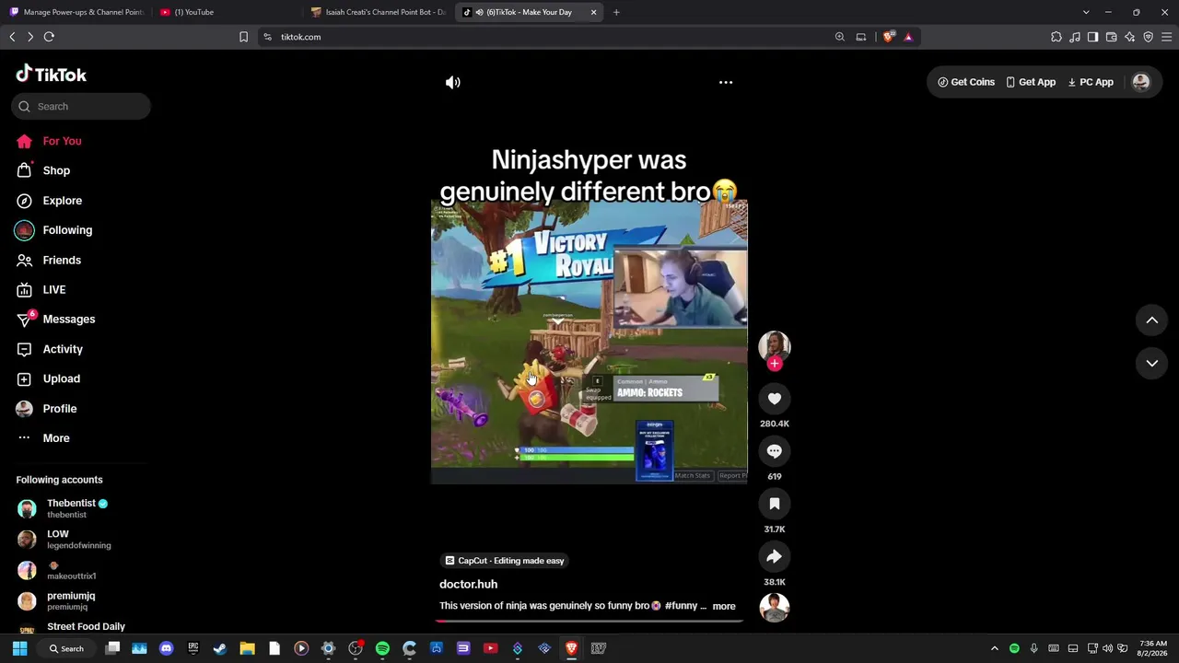This screenshot has width=1179, height=663.
Task: Open the TikTok logo home link
Action: pos(52,75)
